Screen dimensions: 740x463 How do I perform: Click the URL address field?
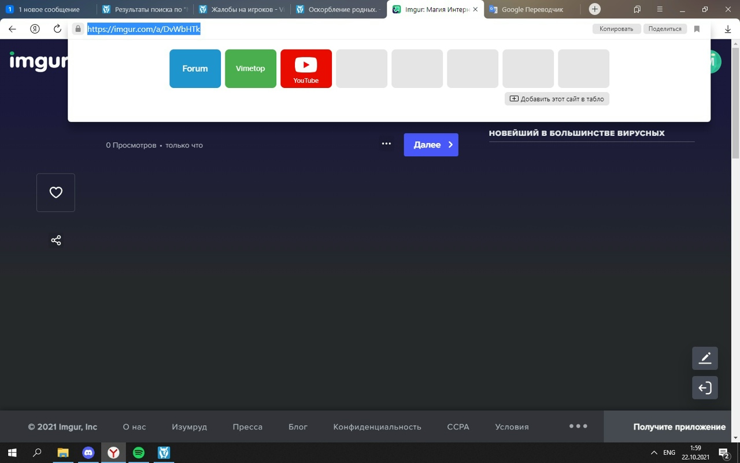coord(335,29)
